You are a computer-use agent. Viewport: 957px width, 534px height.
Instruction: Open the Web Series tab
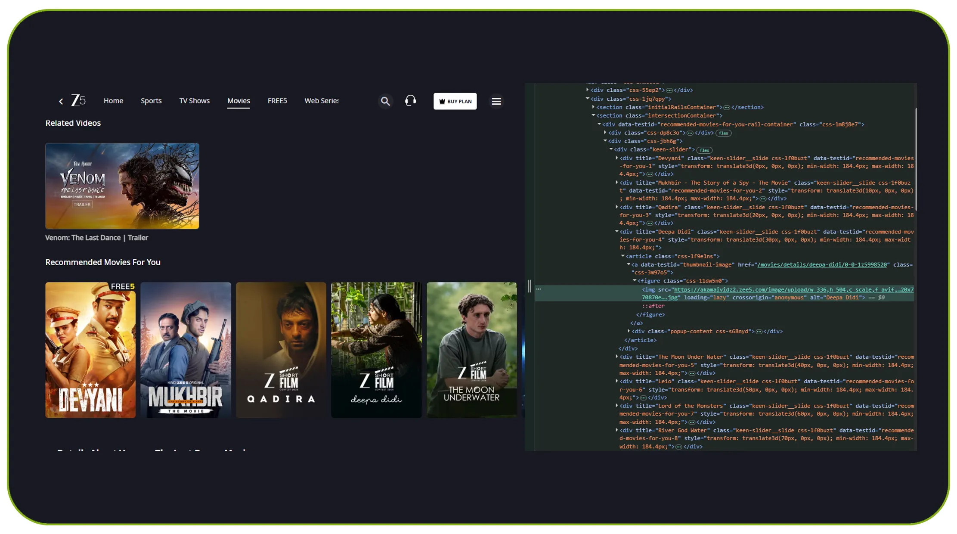click(322, 101)
